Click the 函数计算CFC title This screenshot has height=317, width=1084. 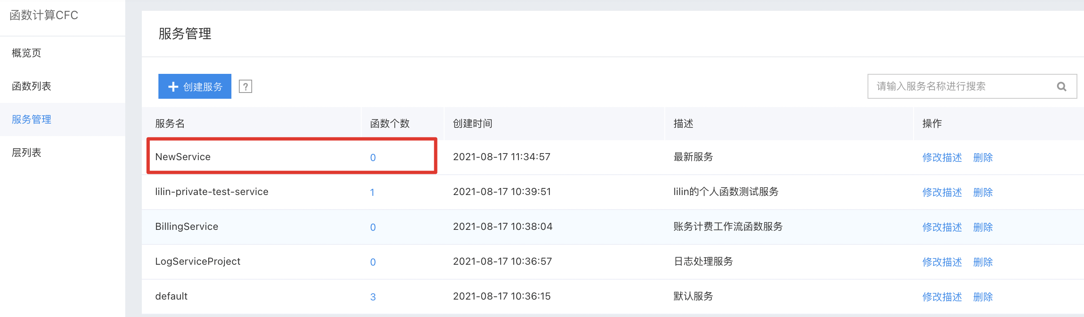(44, 15)
